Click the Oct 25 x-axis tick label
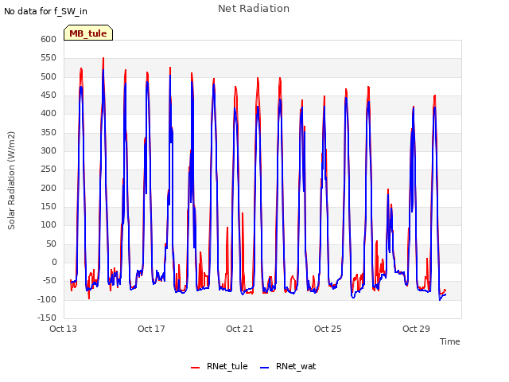Viewport: 509px width, 382px height. click(x=328, y=329)
